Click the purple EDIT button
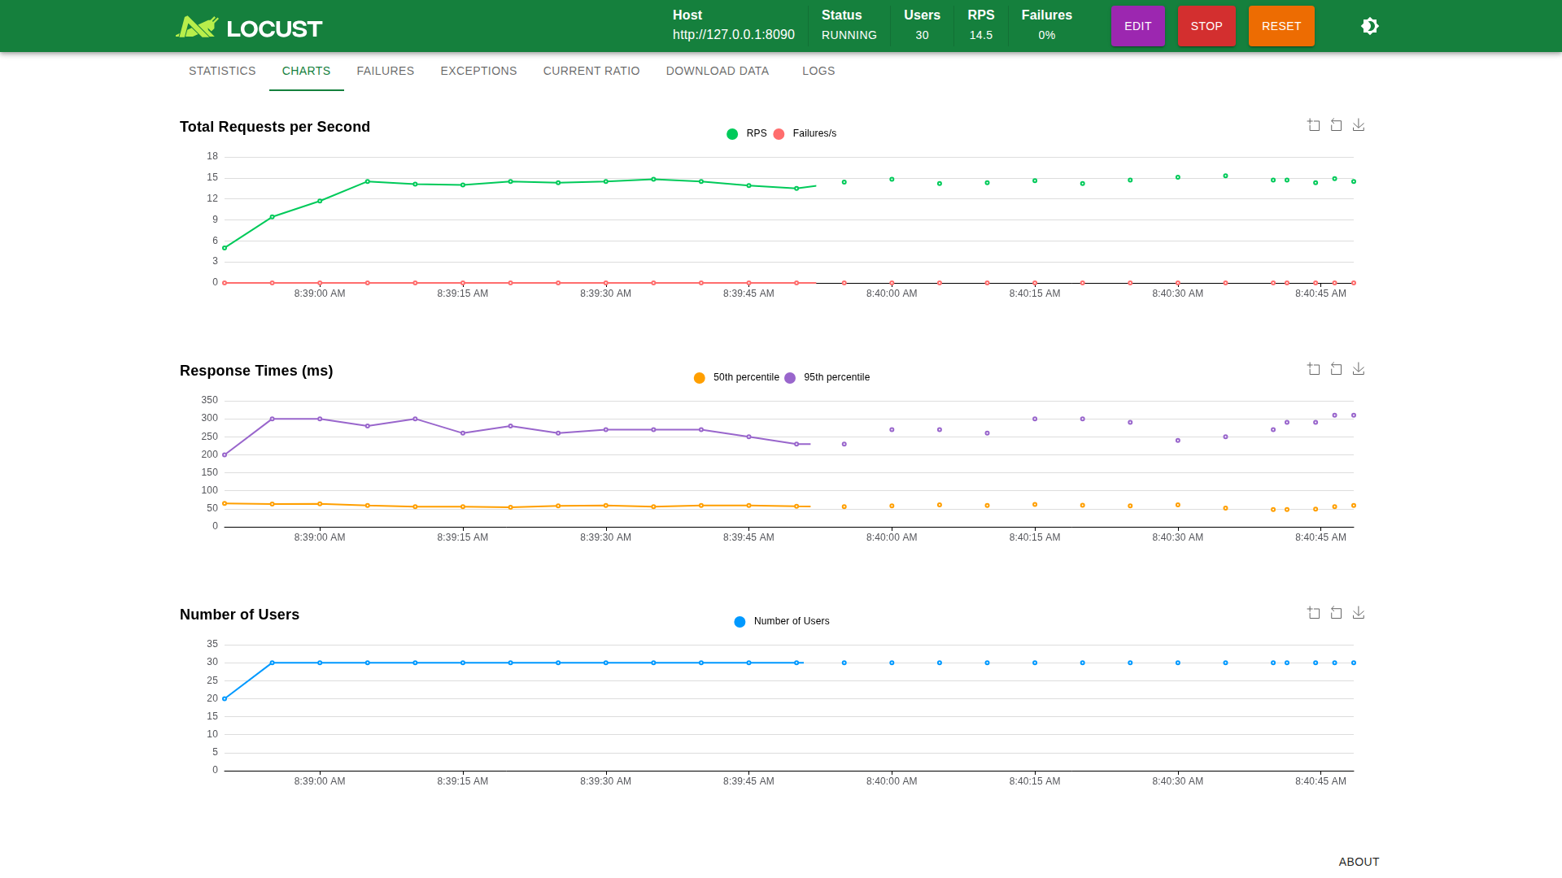 click(x=1137, y=26)
